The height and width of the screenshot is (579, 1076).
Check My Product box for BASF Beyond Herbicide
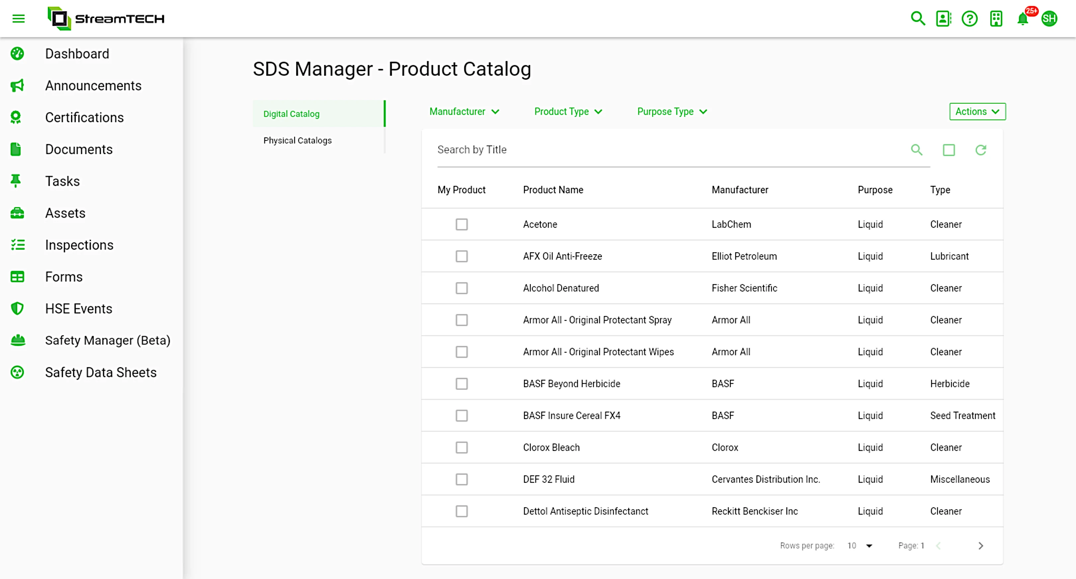[462, 384]
